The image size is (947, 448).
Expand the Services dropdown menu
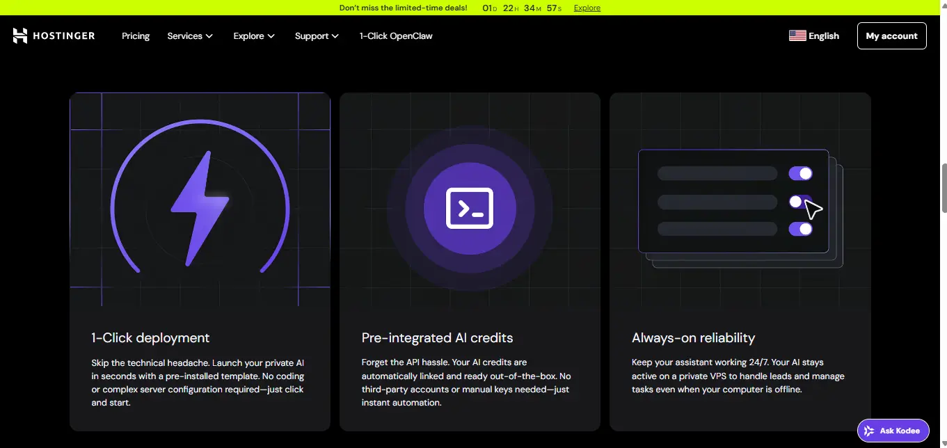tap(190, 36)
